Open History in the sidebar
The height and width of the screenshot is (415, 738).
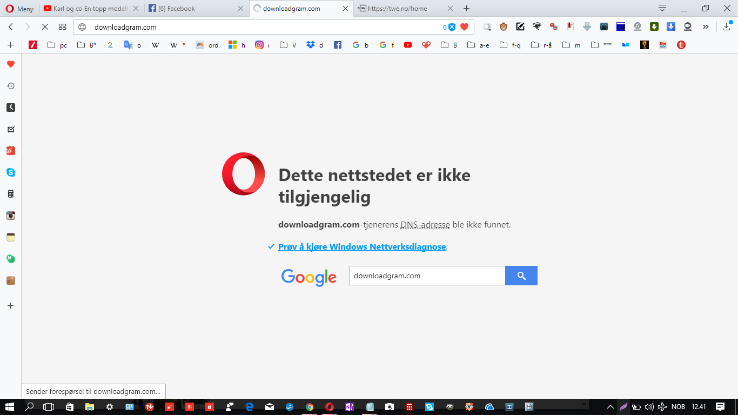(x=11, y=86)
